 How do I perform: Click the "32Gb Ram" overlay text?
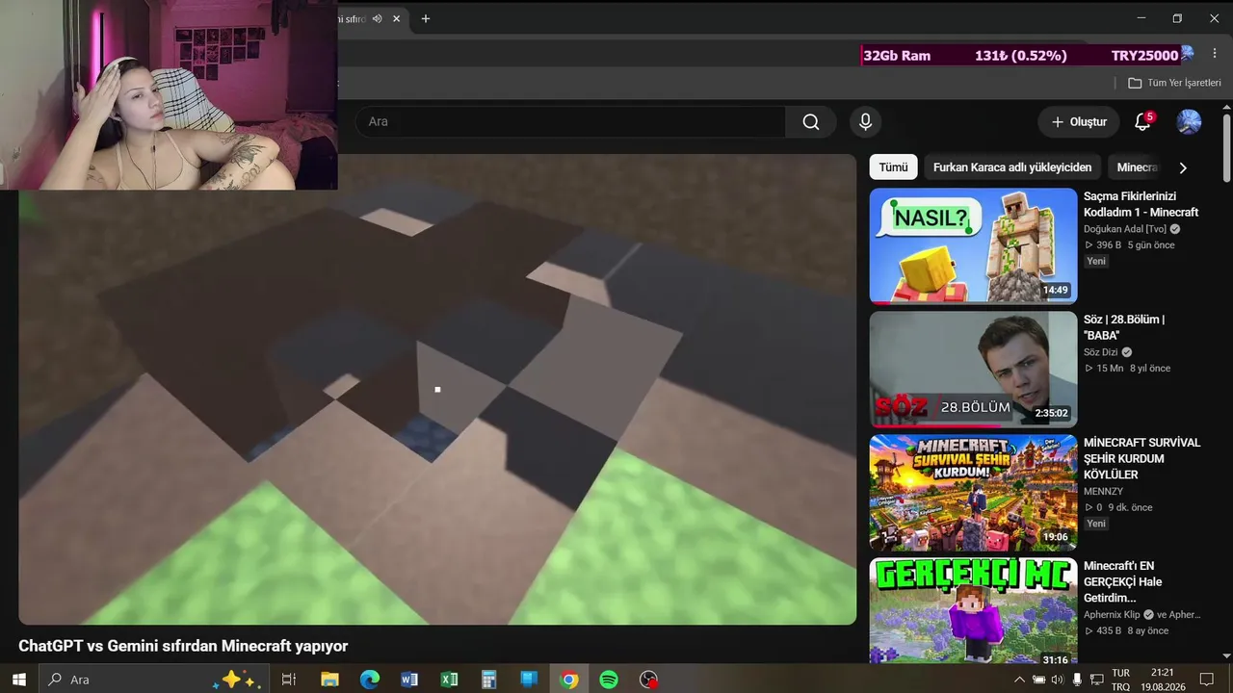coord(897,56)
